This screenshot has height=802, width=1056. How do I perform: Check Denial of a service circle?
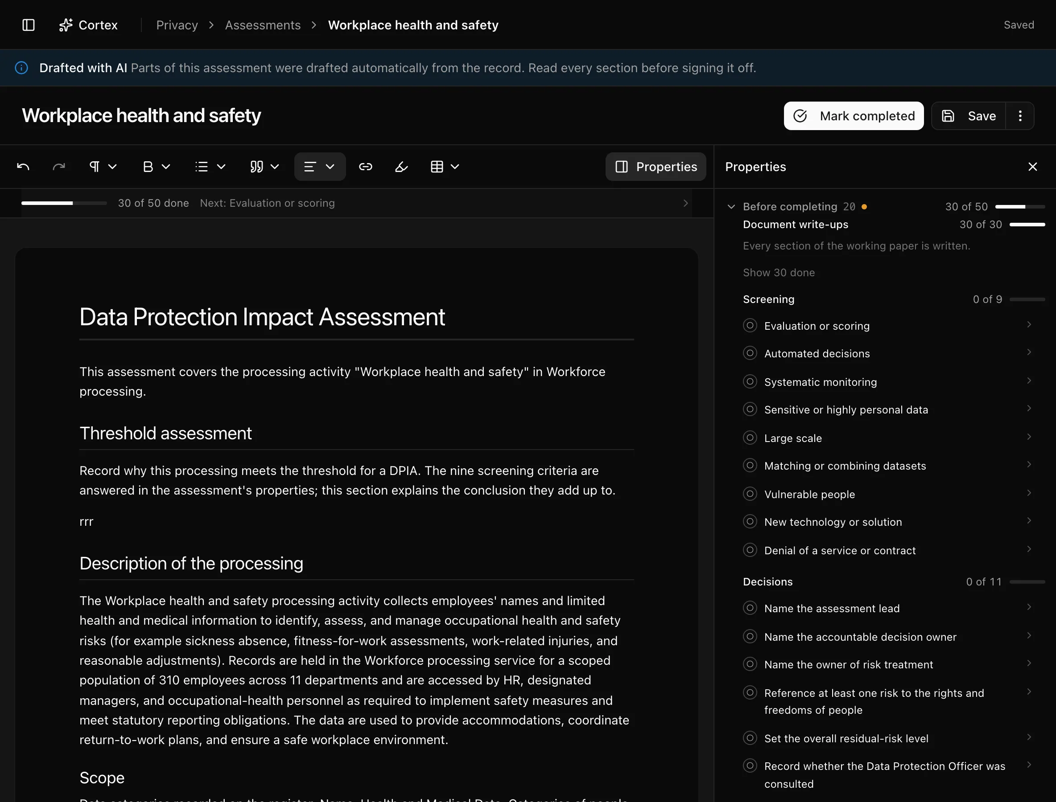pyautogui.click(x=750, y=550)
